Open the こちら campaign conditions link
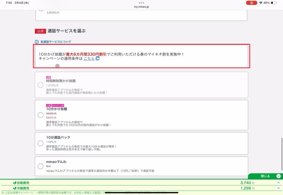283x195 pixels. [89, 59]
